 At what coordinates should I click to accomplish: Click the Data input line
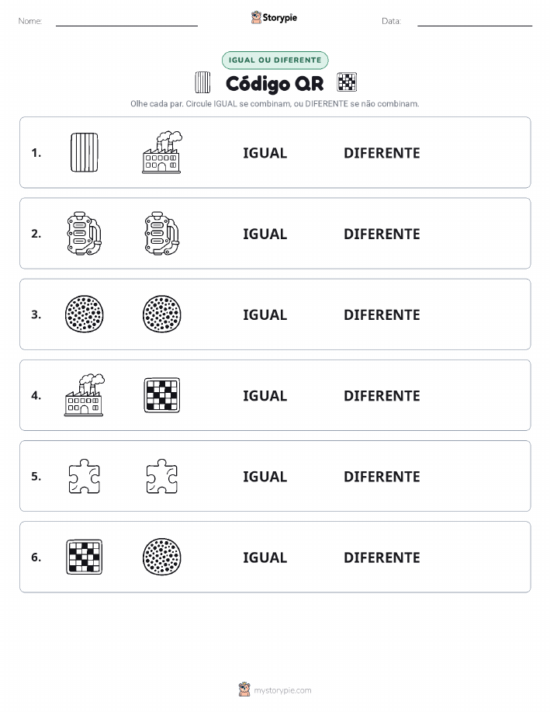pyautogui.click(x=475, y=21)
